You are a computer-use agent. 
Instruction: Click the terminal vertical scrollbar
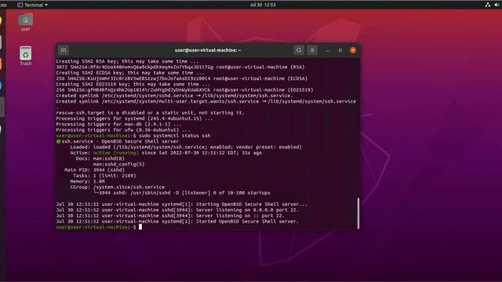tap(358, 213)
